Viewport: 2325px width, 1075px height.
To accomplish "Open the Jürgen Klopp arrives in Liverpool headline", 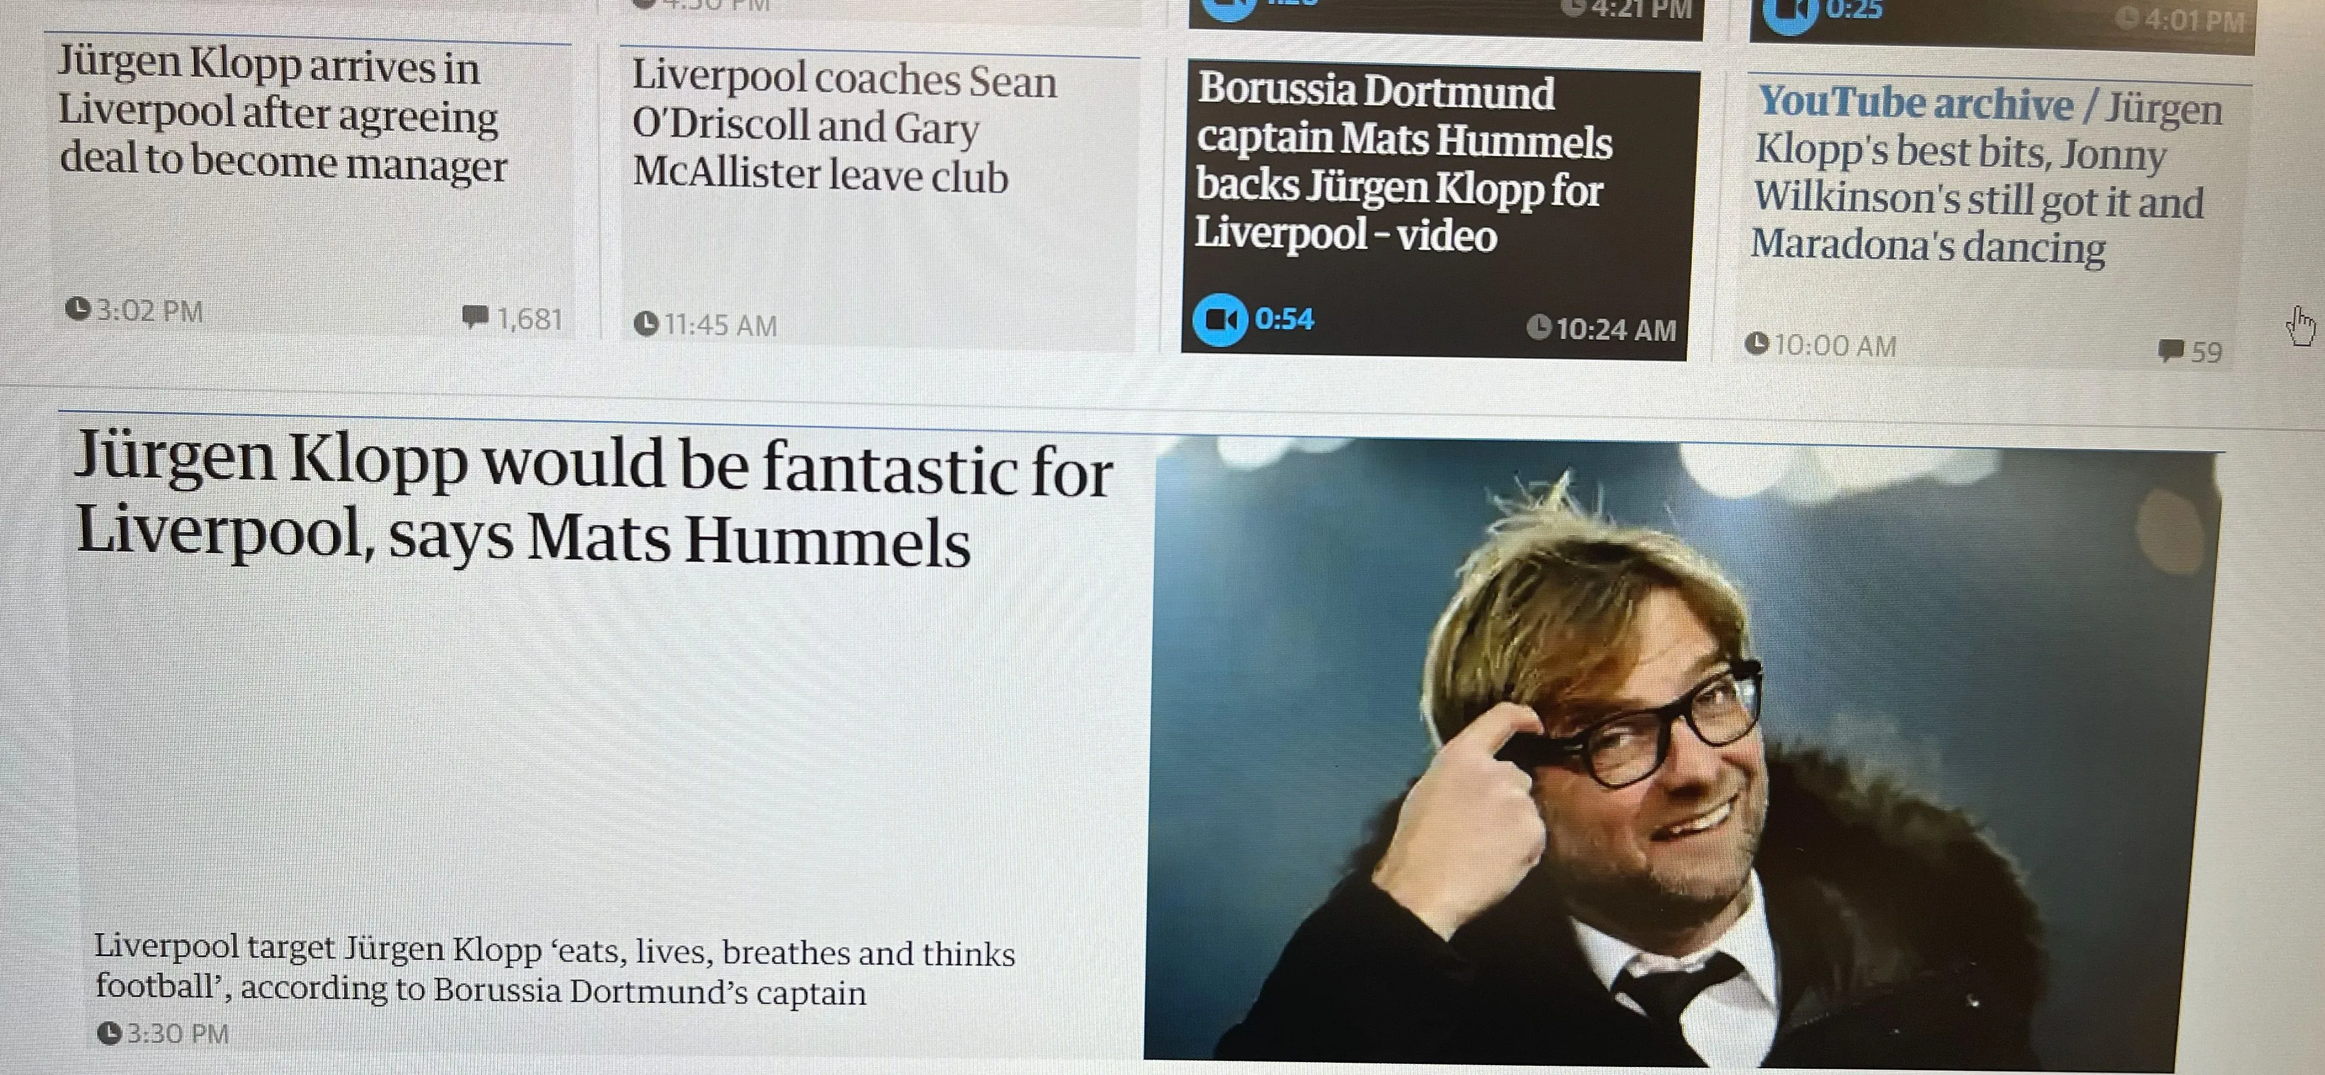I will click(282, 114).
